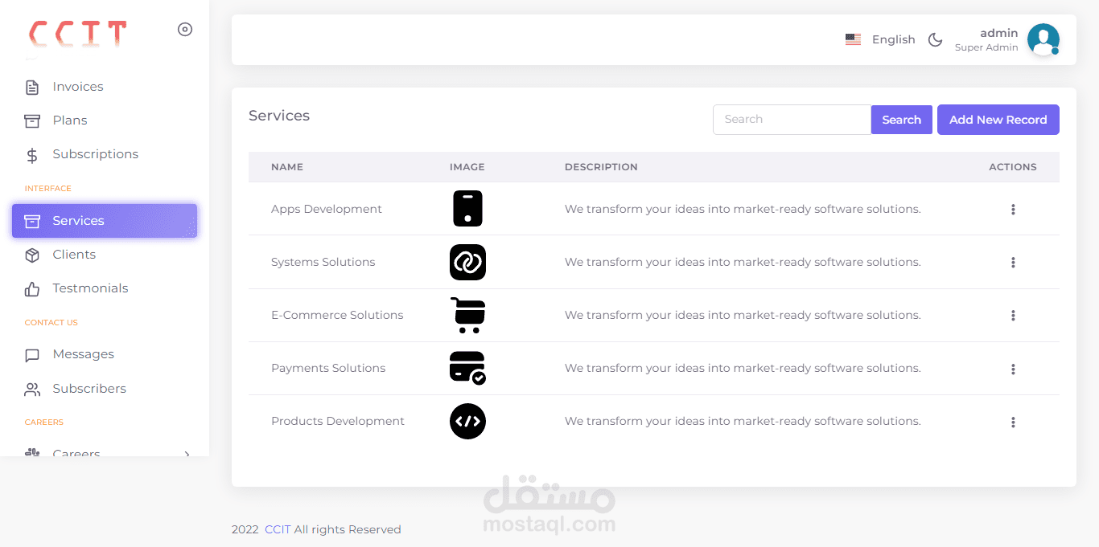Open the admin user avatar
This screenshot has width=1099, height=547.
pyautogui.click(x=1043, y=39)
